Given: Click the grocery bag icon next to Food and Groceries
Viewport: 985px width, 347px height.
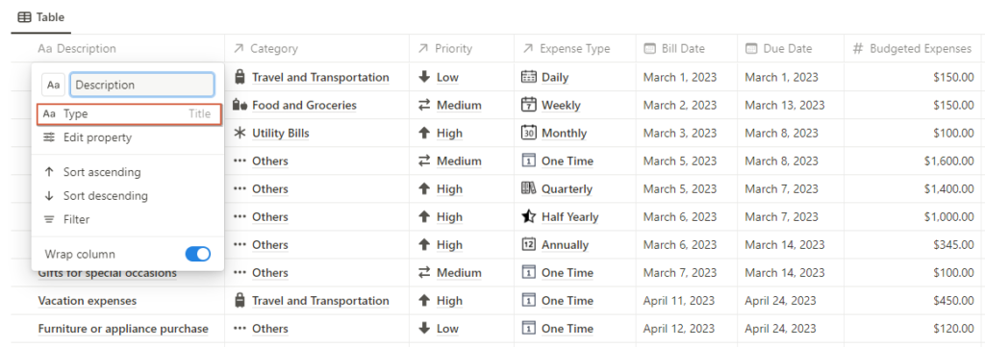Looking at the screenshot, I should click(x=239, y=105).
